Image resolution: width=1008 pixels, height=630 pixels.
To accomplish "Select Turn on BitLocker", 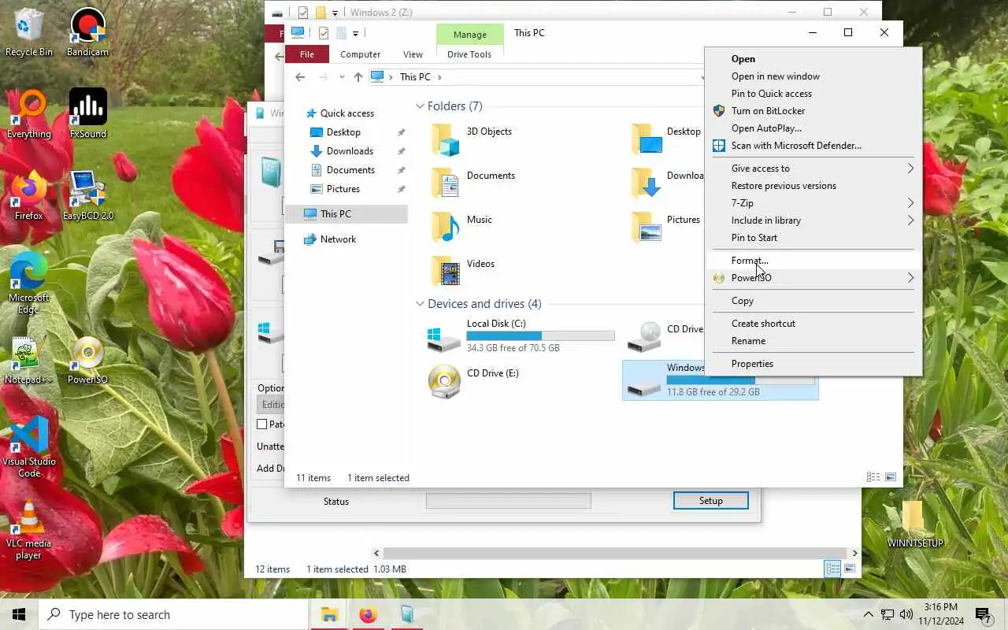I will coord(813,111).
